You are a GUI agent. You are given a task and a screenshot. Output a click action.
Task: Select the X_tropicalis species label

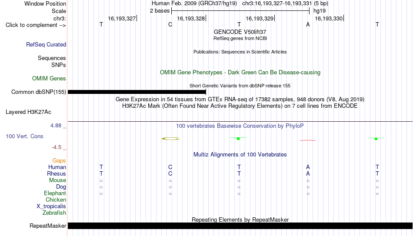coord(51,206)
